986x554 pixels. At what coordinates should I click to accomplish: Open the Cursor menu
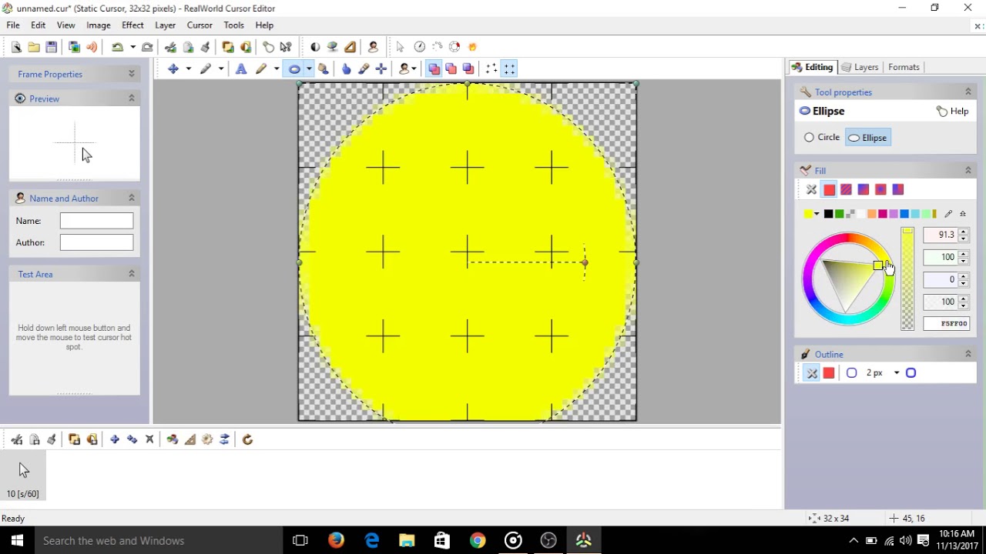pos(200,25)
